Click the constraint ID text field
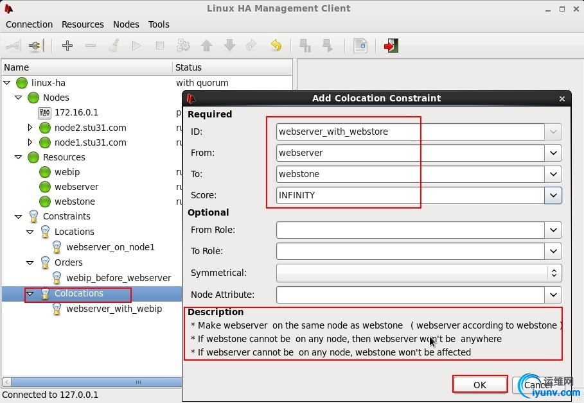Screen dimensions: 584x403 coord(411,132)
